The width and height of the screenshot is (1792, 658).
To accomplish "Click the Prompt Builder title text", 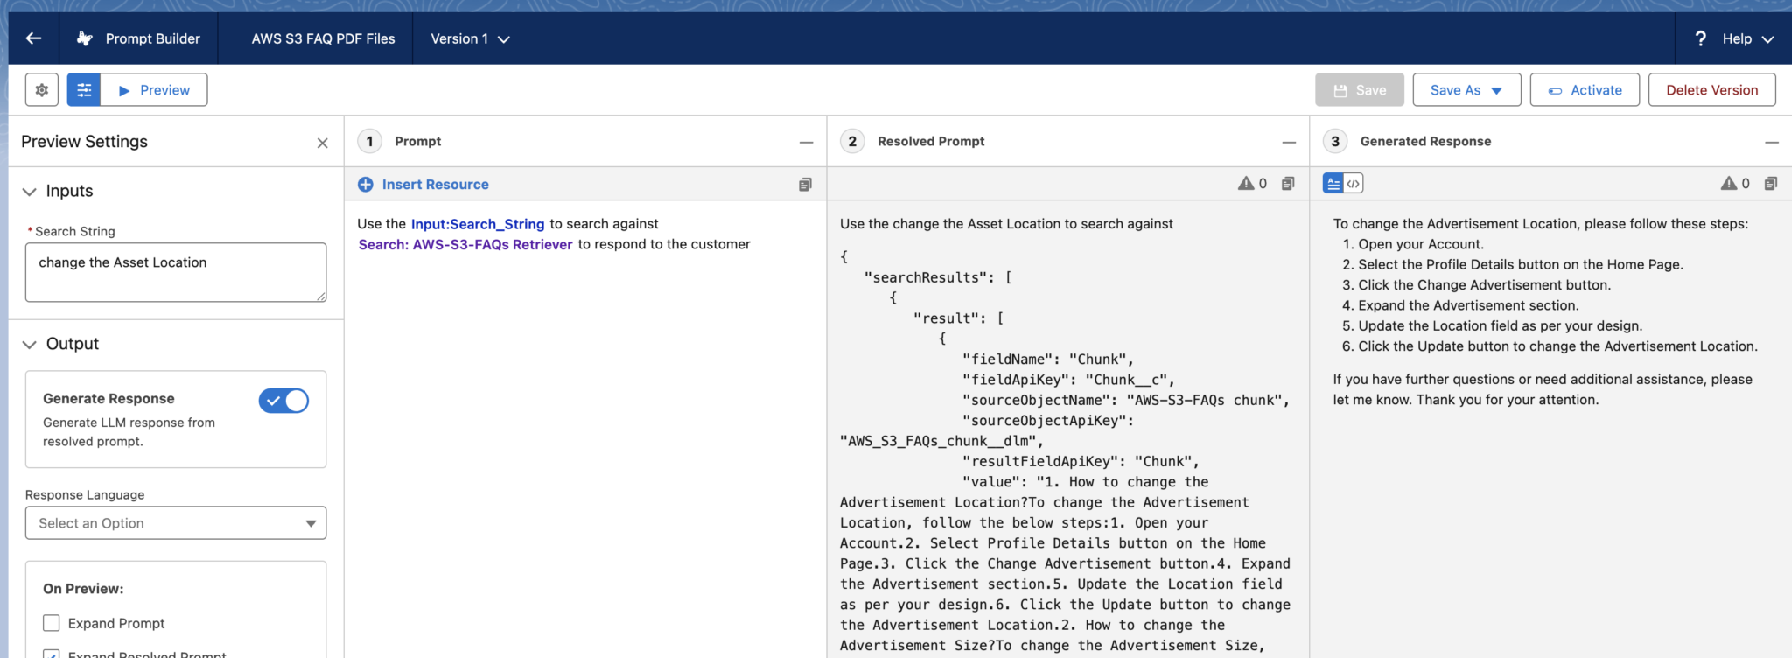I will pos(153,38).
